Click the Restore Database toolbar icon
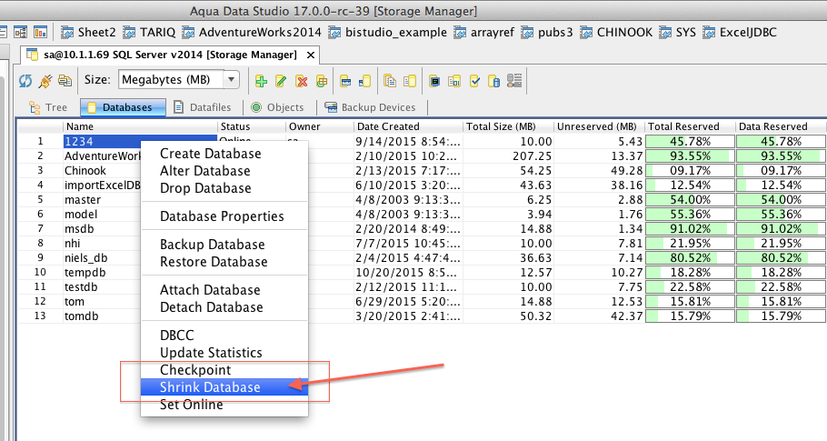This screenshot has height=441, width=827. coord(365,81)
